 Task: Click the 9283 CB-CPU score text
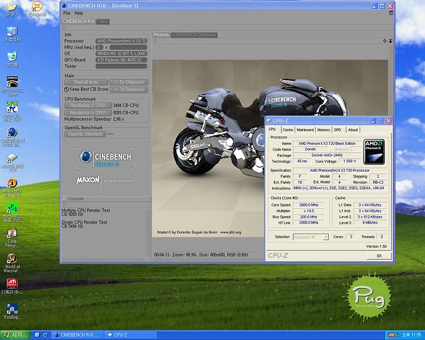(x=126, y=113)
